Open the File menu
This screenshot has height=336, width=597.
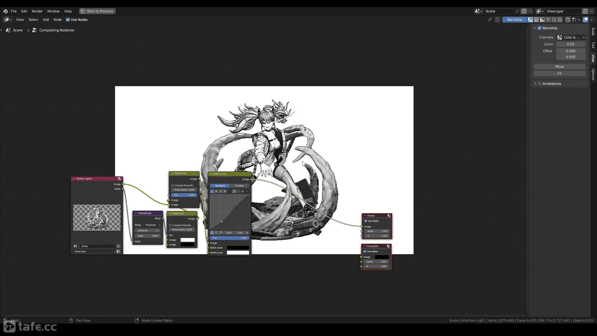point(14,11)
